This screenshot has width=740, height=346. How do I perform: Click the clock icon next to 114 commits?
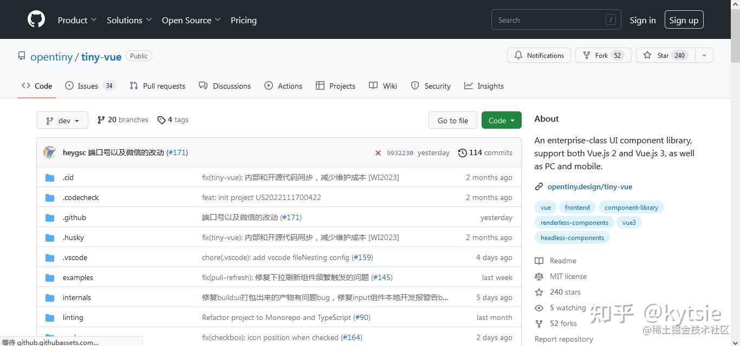[x=462, y=152]
